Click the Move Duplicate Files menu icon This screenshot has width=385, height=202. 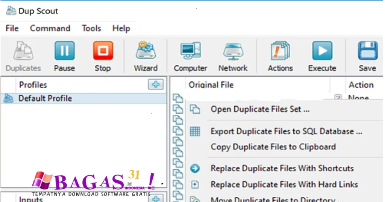(x=195, y=199)
